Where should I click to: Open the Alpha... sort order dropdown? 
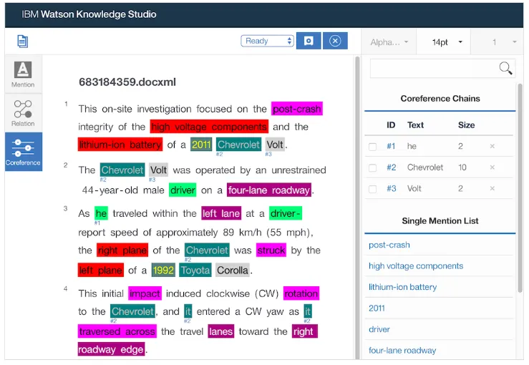pos(389,42)
